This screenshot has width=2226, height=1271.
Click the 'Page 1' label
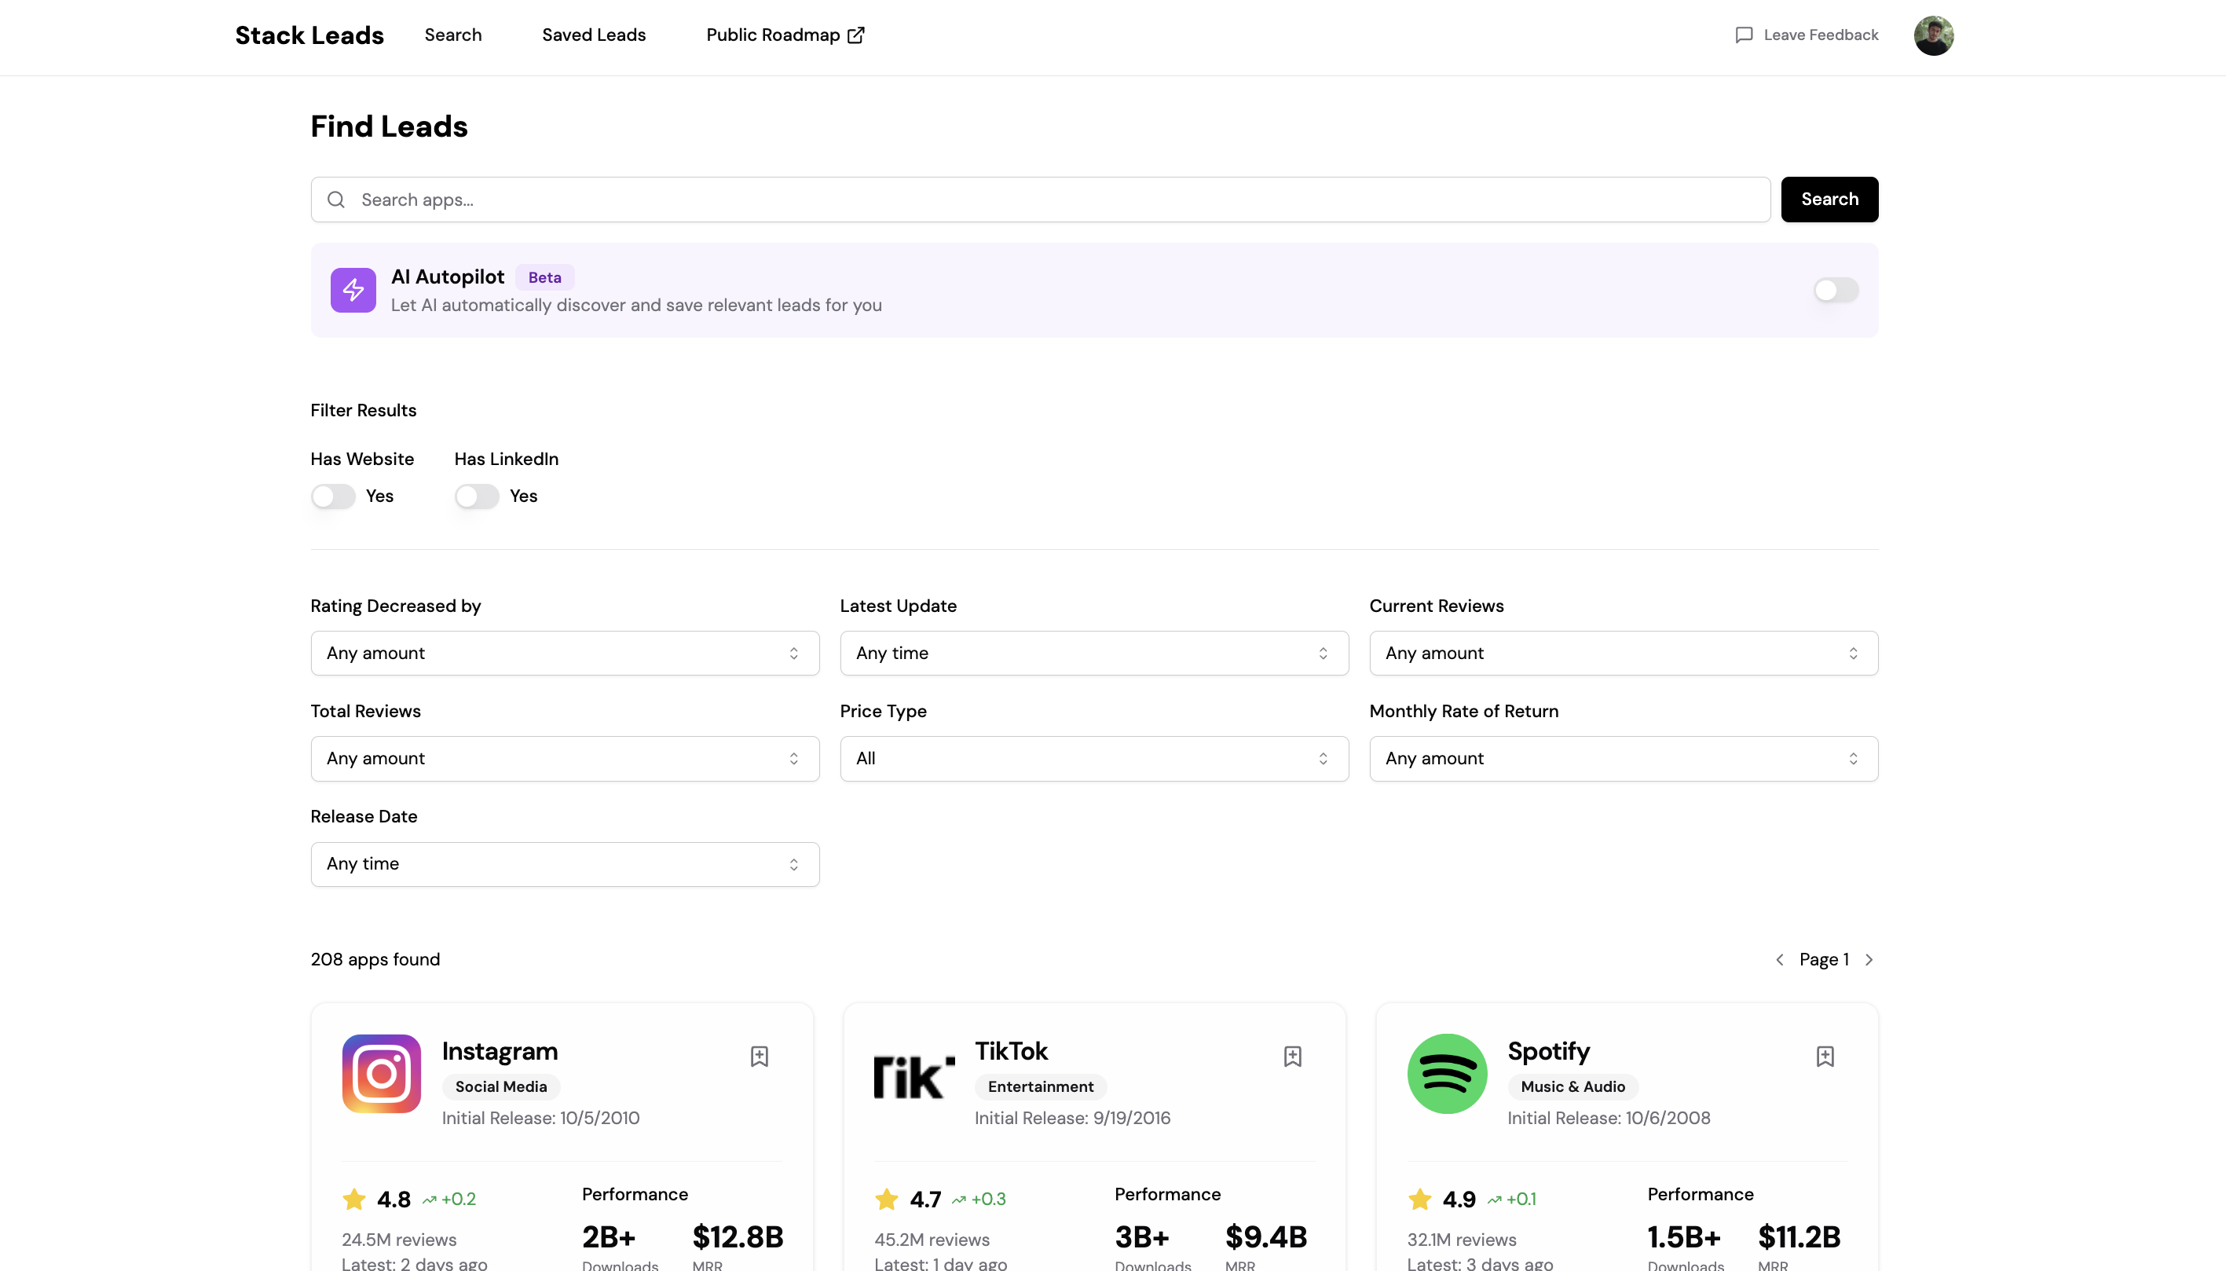(1824, 959)
